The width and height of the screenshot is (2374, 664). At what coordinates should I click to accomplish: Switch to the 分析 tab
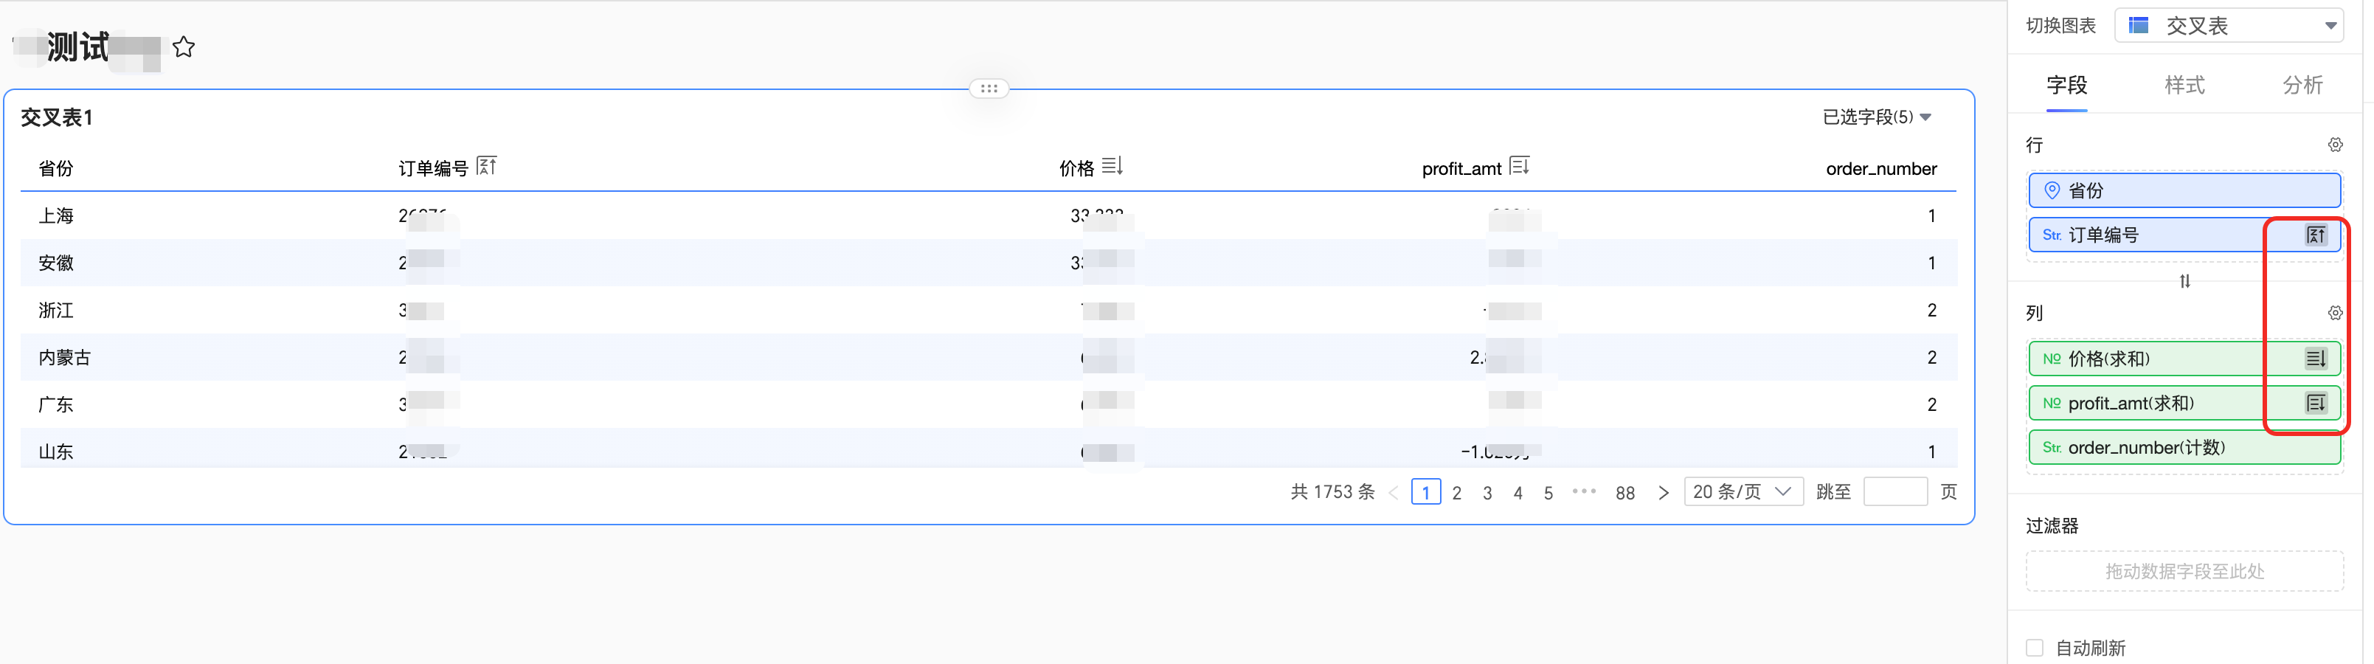pos(2301,85)
